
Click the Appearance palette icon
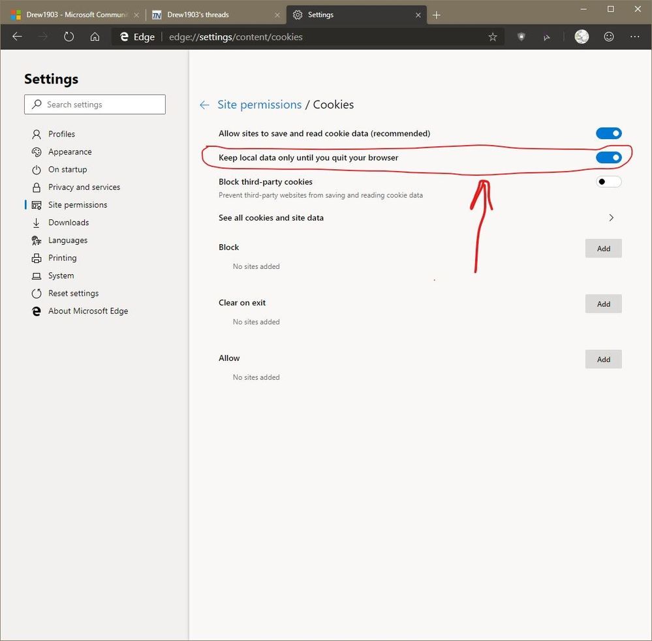[x=37, y=152]
